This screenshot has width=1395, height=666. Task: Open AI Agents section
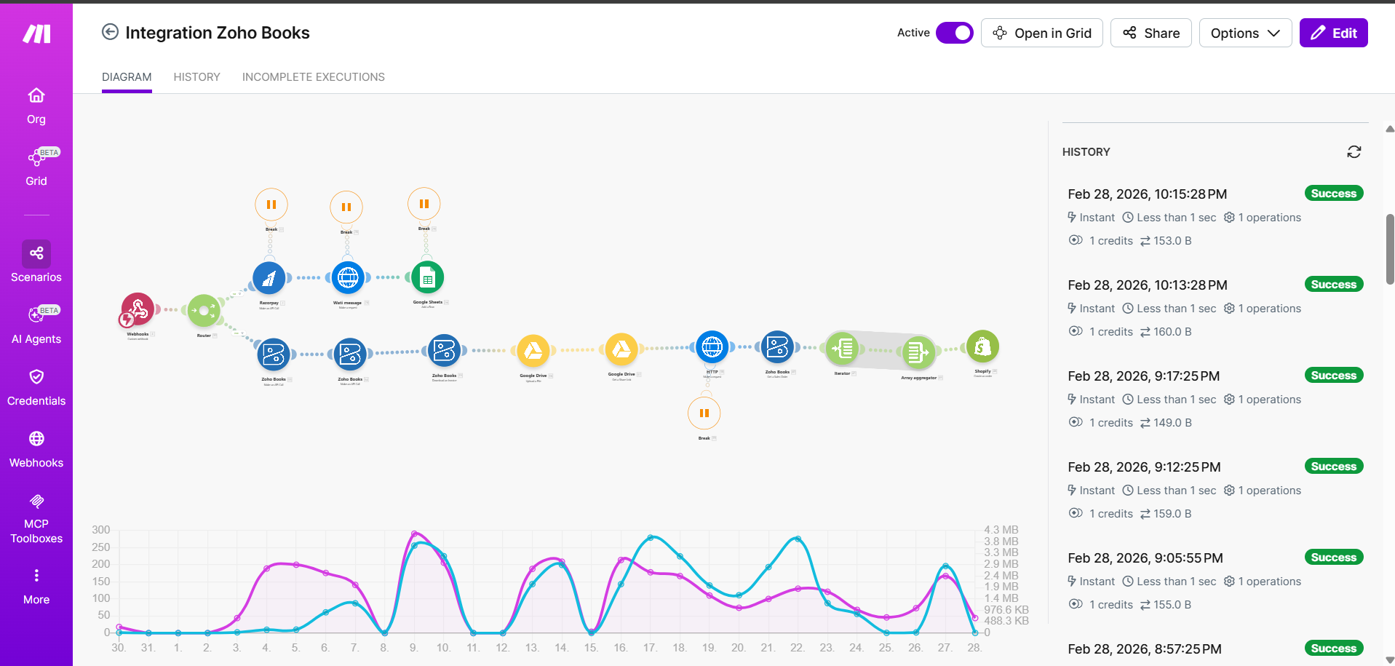36,325
